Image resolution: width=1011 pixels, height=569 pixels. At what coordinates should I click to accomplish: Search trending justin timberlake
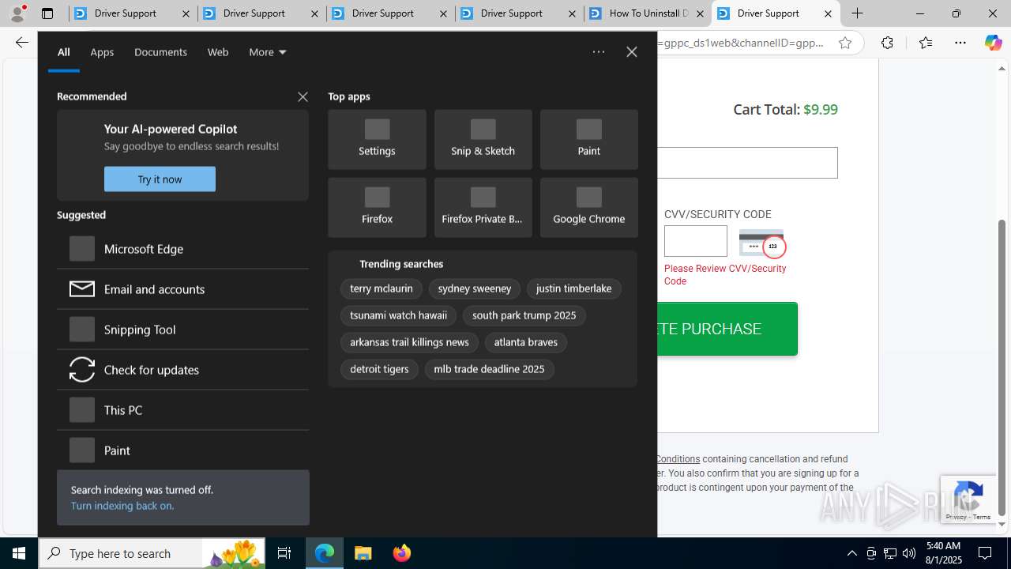573,289
